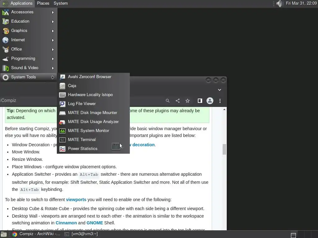
Task: Click the MATE Terminal icon
Action: point(62,140)
